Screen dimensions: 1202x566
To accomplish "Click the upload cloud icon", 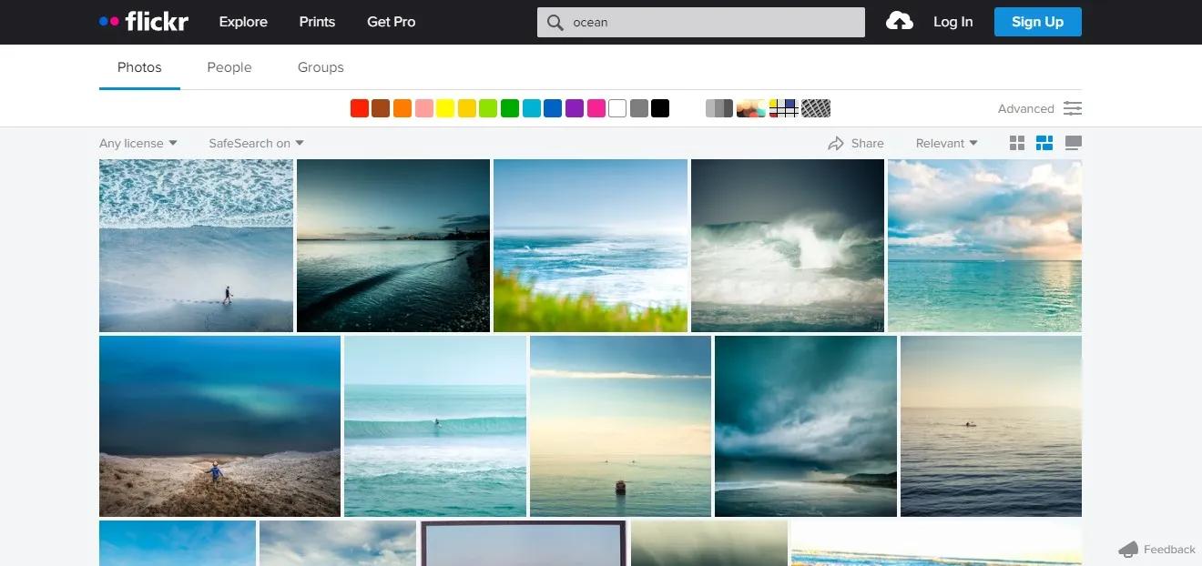I will (x=900, y=22).
